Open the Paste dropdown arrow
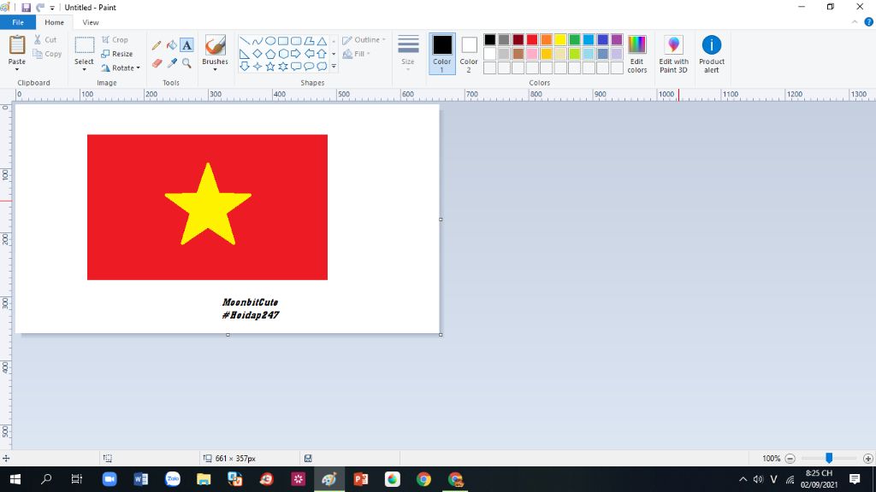876x492 pixels. pos(17,69)
